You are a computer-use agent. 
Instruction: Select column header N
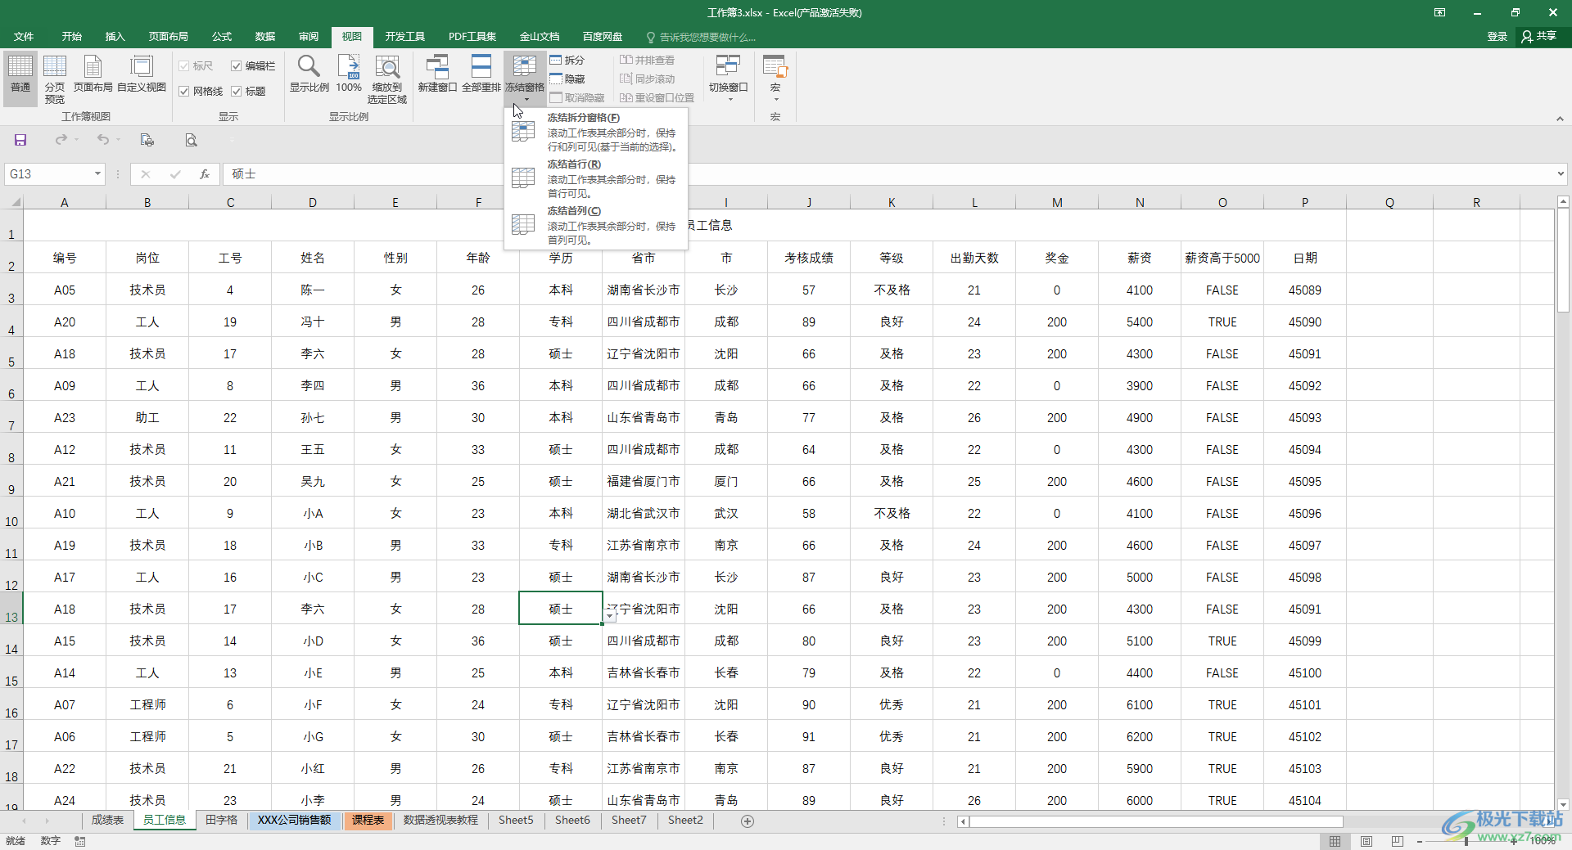(1140, 202)
